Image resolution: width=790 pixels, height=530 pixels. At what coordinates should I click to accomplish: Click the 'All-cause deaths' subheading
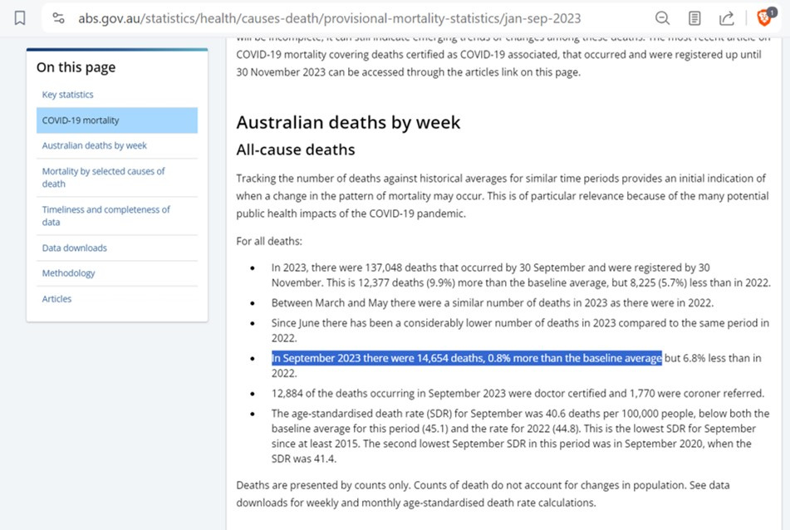point(296,150)
